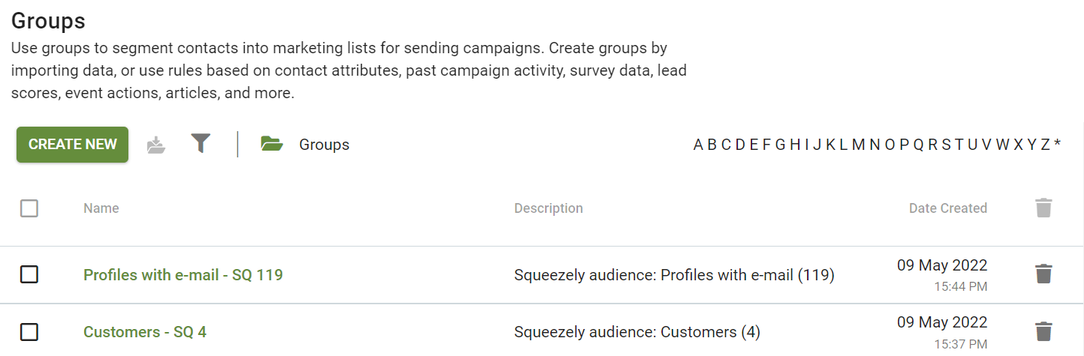Image resolution: width=1084 pixels, height=356 pixels.
Task: Tick the select-all checkbox in header
Action: coord(29,208)
